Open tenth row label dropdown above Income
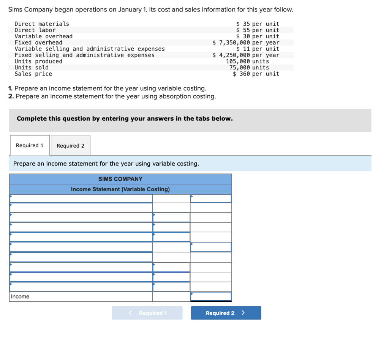The width and height of the screenshot is (389, 337). tap(81, 287)
